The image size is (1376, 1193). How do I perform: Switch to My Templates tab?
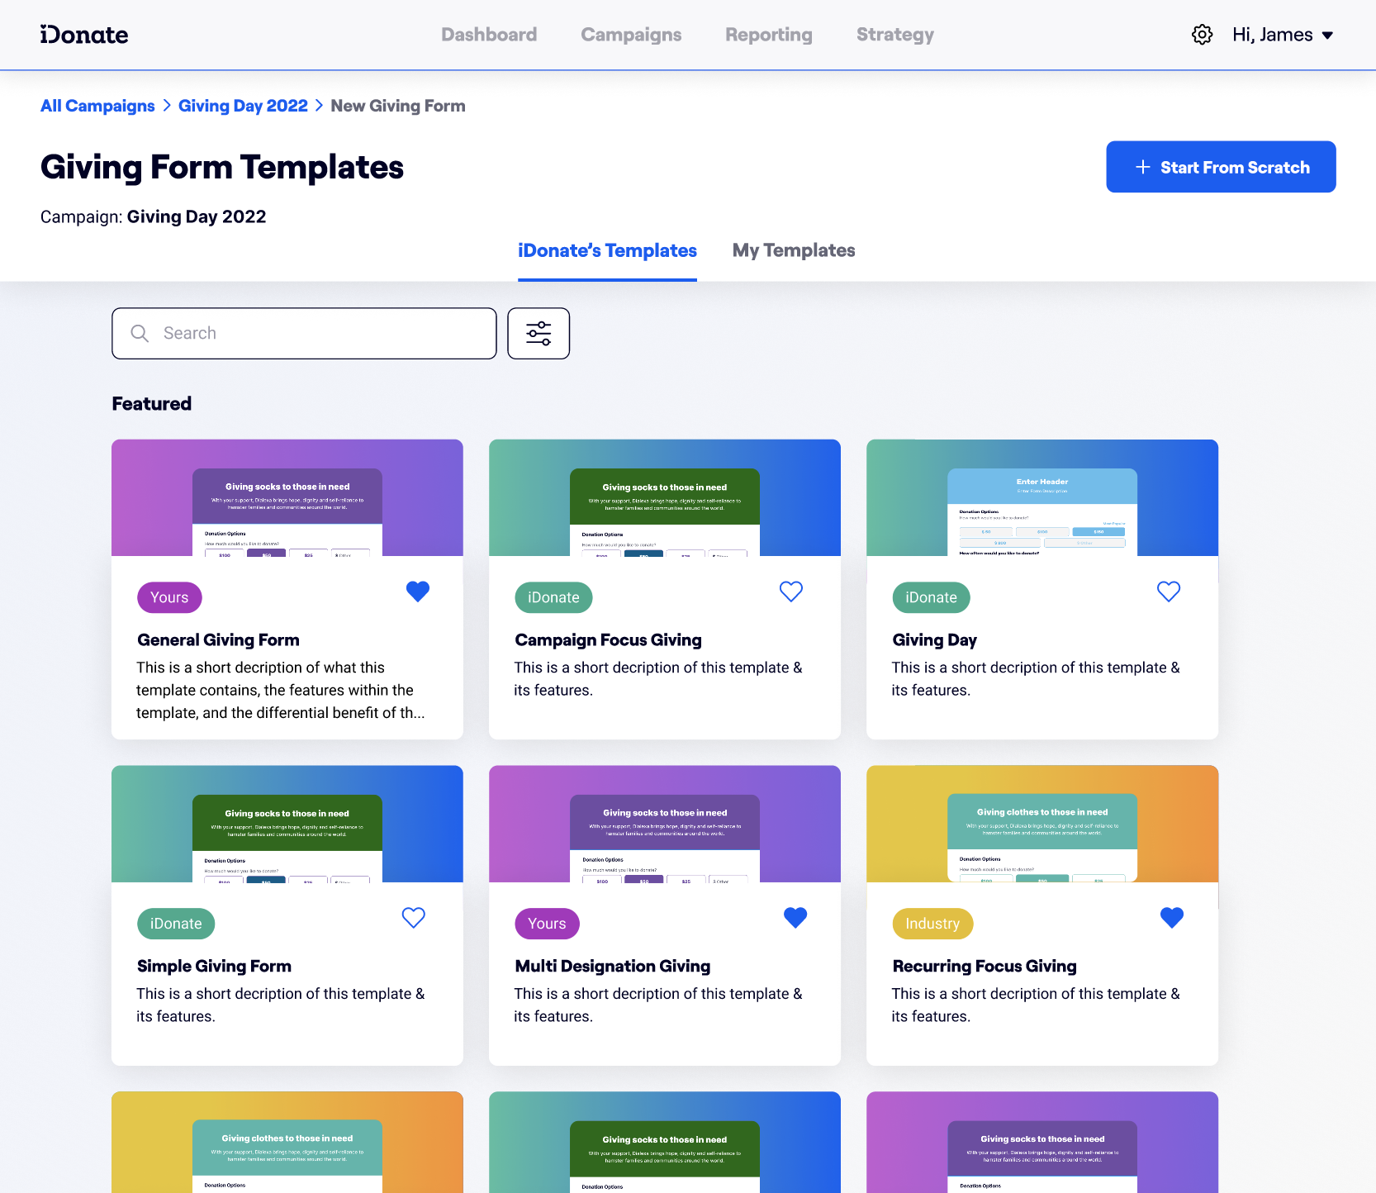pyautogui.click(x=794, y=250)
